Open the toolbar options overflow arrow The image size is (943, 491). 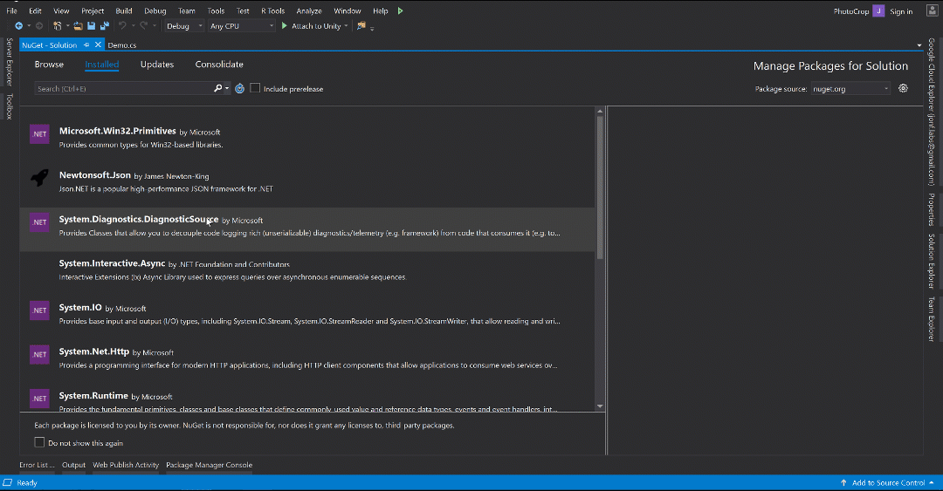pyautogui.click(x=372, y=28)
